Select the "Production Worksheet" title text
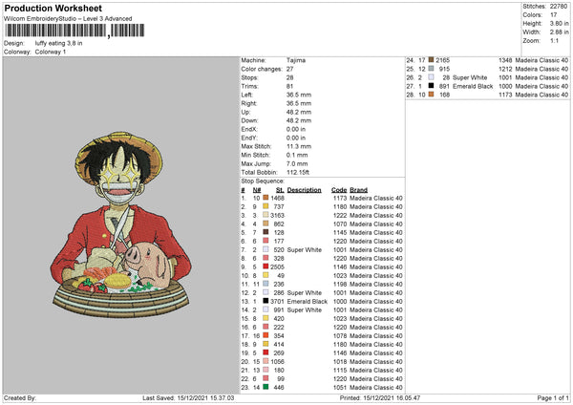 coord(53,8)
